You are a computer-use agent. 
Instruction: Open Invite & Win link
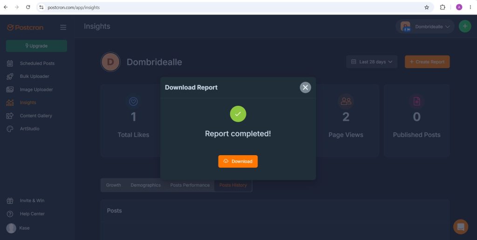32,200
